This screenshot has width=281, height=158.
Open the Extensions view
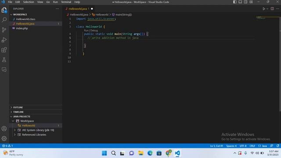[4, 50]
